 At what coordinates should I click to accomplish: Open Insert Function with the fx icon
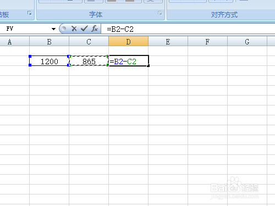95,29
